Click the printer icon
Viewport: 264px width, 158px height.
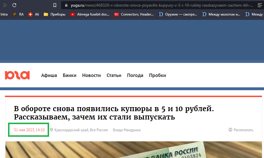pos(230,130)
